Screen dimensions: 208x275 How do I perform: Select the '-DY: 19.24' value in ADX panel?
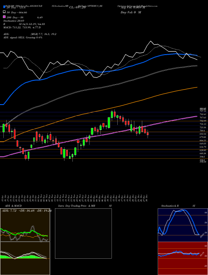44,210
